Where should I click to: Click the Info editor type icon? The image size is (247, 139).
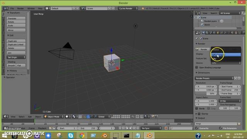tap(6, 8)
